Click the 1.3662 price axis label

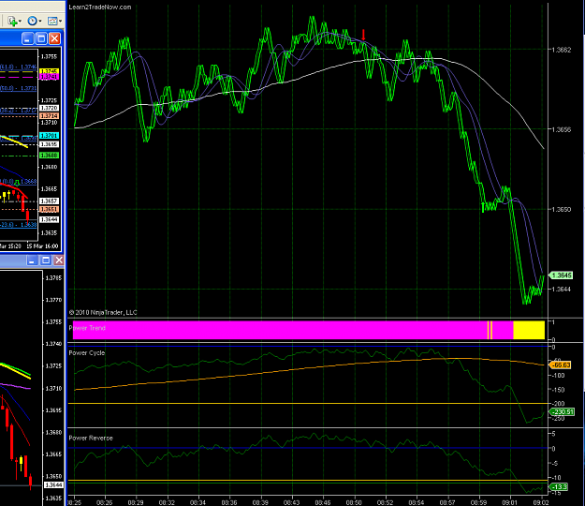[x=561, y=50]
